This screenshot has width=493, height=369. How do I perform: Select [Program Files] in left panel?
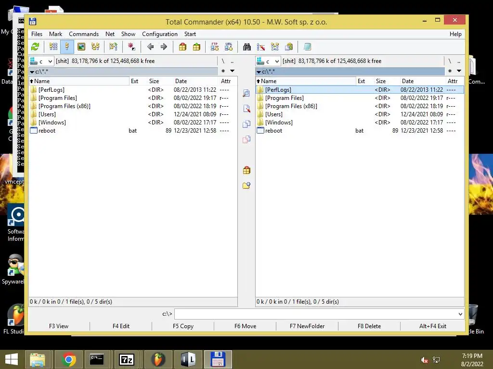pyautogui.click(x=58, y=98)
